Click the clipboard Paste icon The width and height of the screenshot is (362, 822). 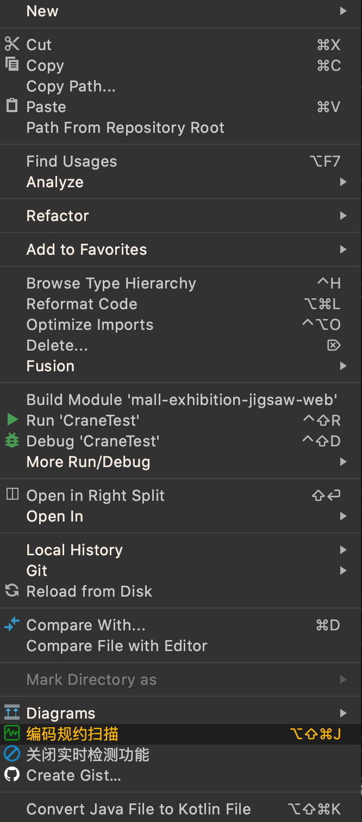pyautogui.click(x=12, y=106)
